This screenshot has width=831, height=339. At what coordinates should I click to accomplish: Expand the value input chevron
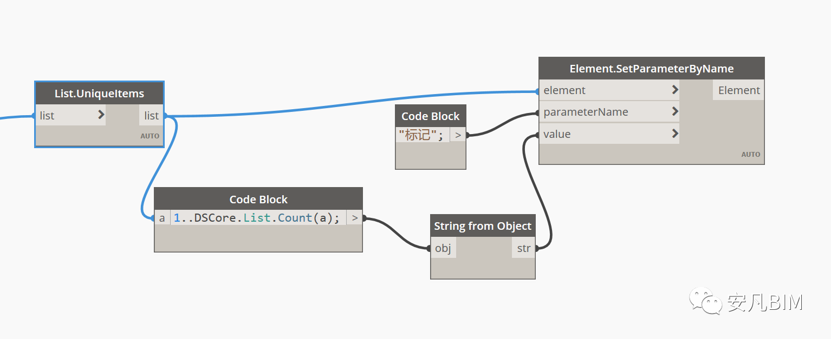click(674, 134)
